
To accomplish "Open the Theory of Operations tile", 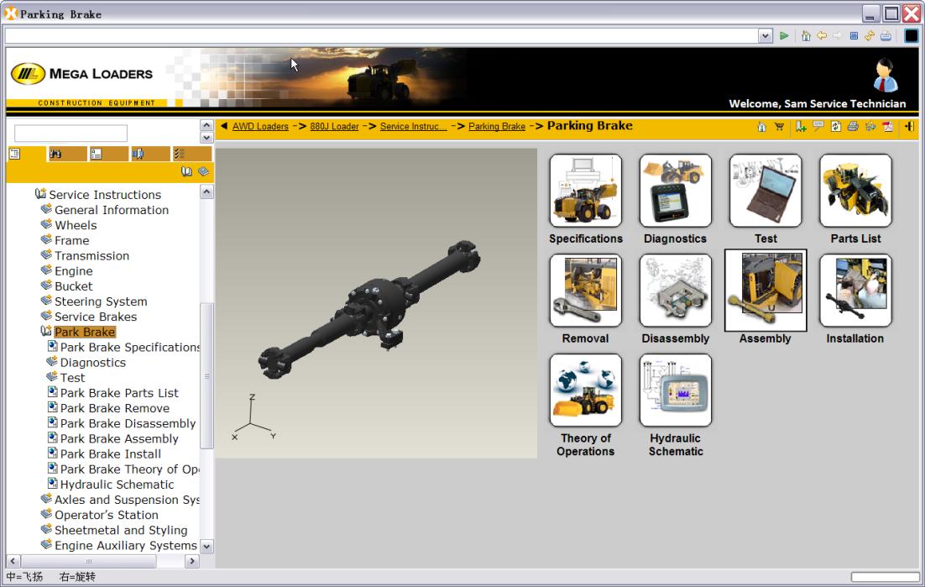I will click(x=586, y=390).
